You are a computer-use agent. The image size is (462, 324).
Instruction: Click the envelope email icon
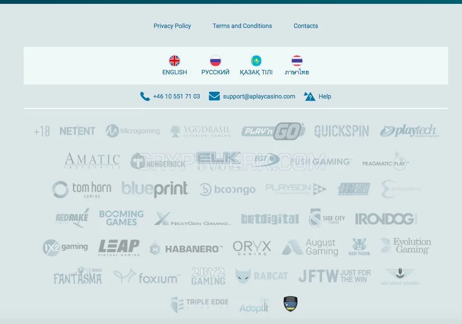point(214,96)
